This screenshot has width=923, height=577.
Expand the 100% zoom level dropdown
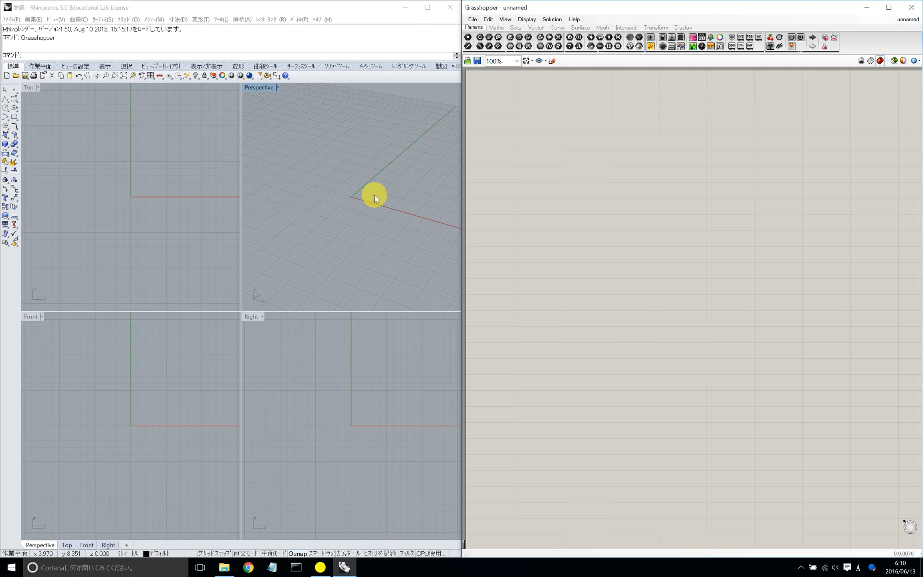point(516,61)
